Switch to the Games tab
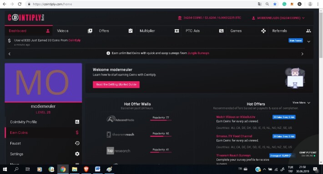This screenshot has width=323, height=174. click(247, 31)
